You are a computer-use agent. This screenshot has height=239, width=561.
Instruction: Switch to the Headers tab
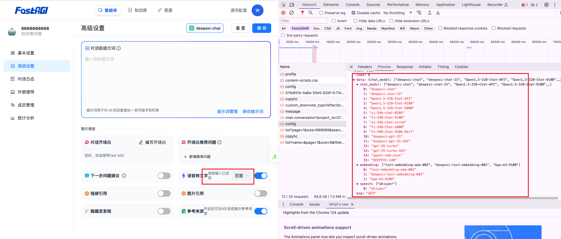(x=365, y=67)
